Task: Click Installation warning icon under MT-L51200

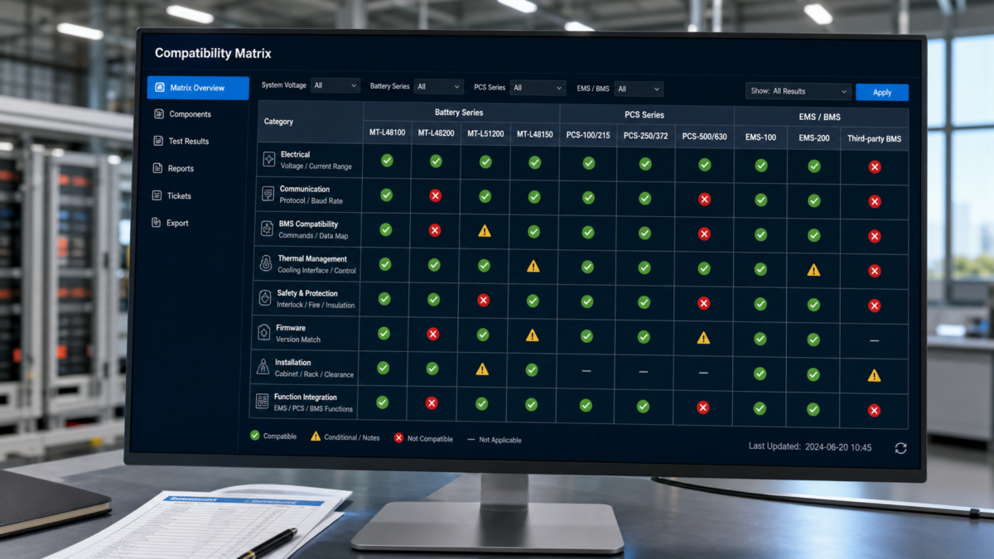Action: (x=482, y=369)
